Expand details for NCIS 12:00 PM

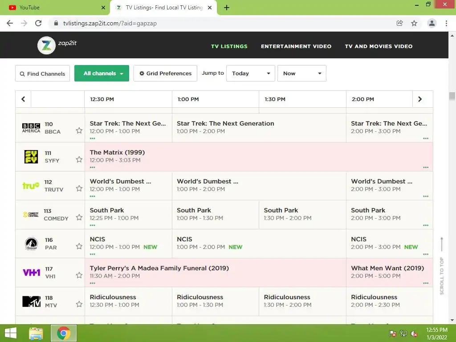(93, 254)
